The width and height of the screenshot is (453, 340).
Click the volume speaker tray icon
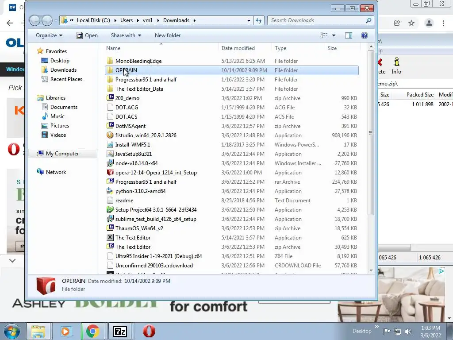pos(408,332)
